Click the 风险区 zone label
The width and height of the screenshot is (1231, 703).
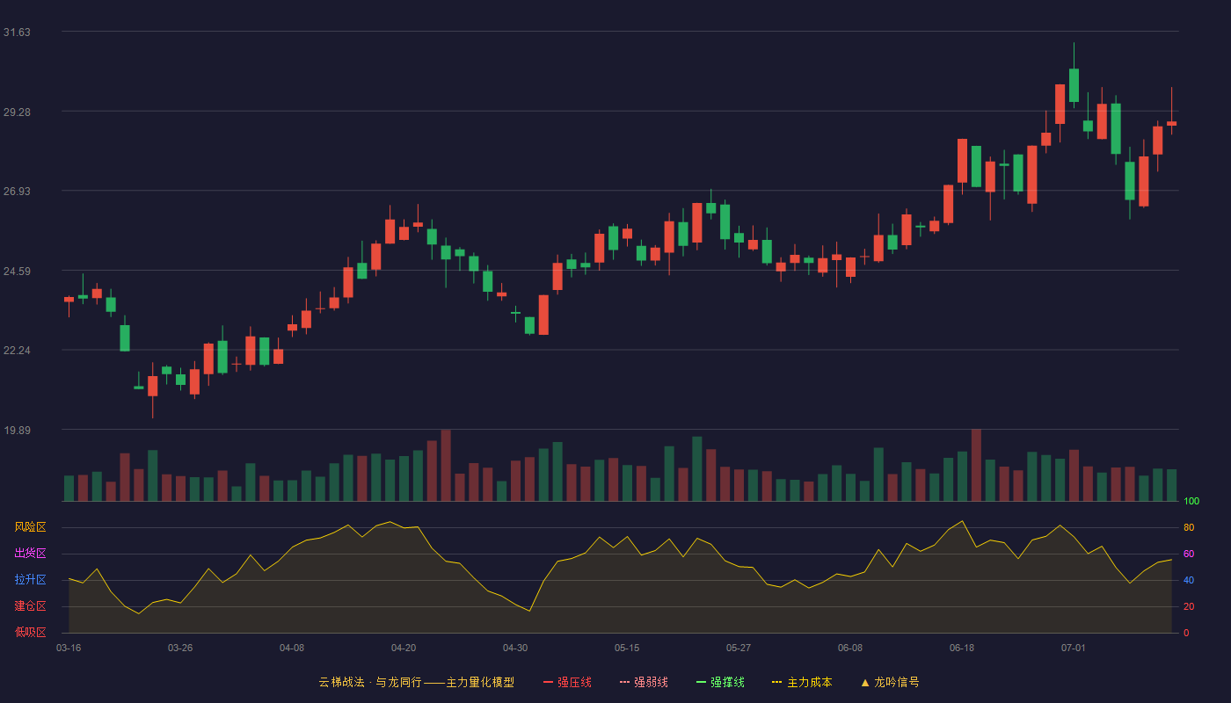pyautogui.click(x=30, y=527)
